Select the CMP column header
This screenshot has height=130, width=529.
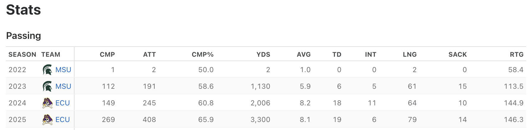click(107, 55)
